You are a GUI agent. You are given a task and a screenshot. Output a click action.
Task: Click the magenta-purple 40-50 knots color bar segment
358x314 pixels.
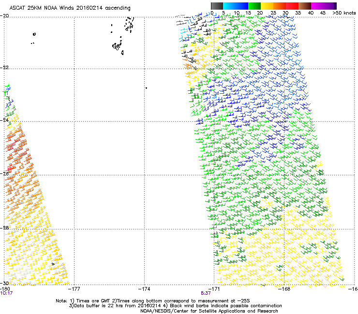tap(324, 6)
